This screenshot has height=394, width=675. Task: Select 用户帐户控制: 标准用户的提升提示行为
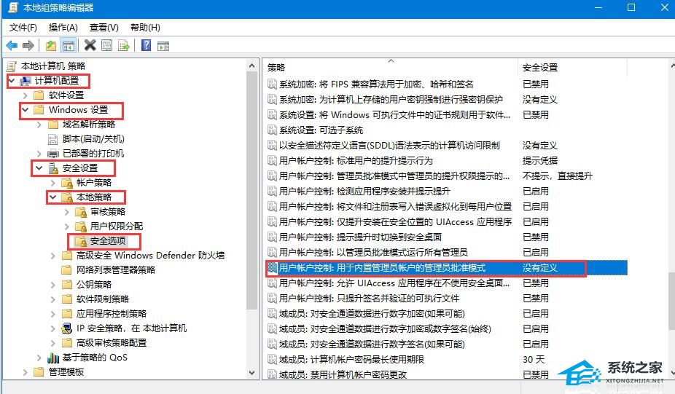pyautogui.click(x=356, y=161)
